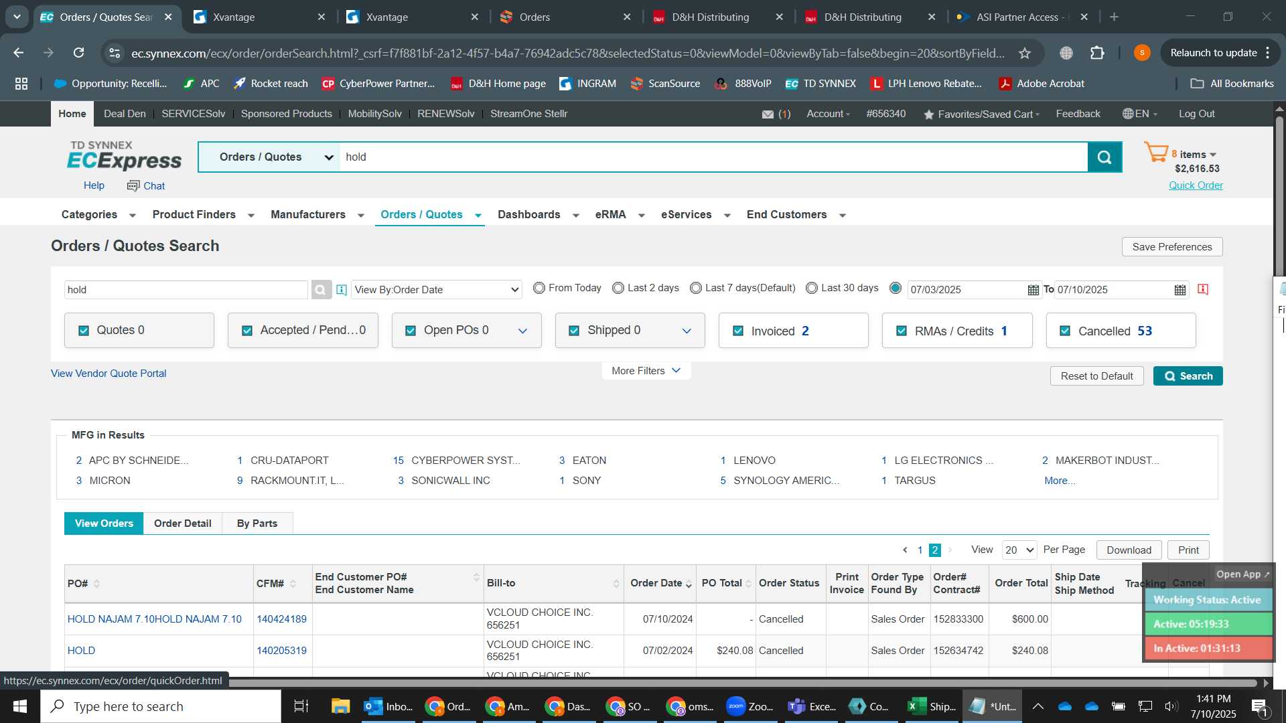Click the Download button

(x=1129, y=550)
